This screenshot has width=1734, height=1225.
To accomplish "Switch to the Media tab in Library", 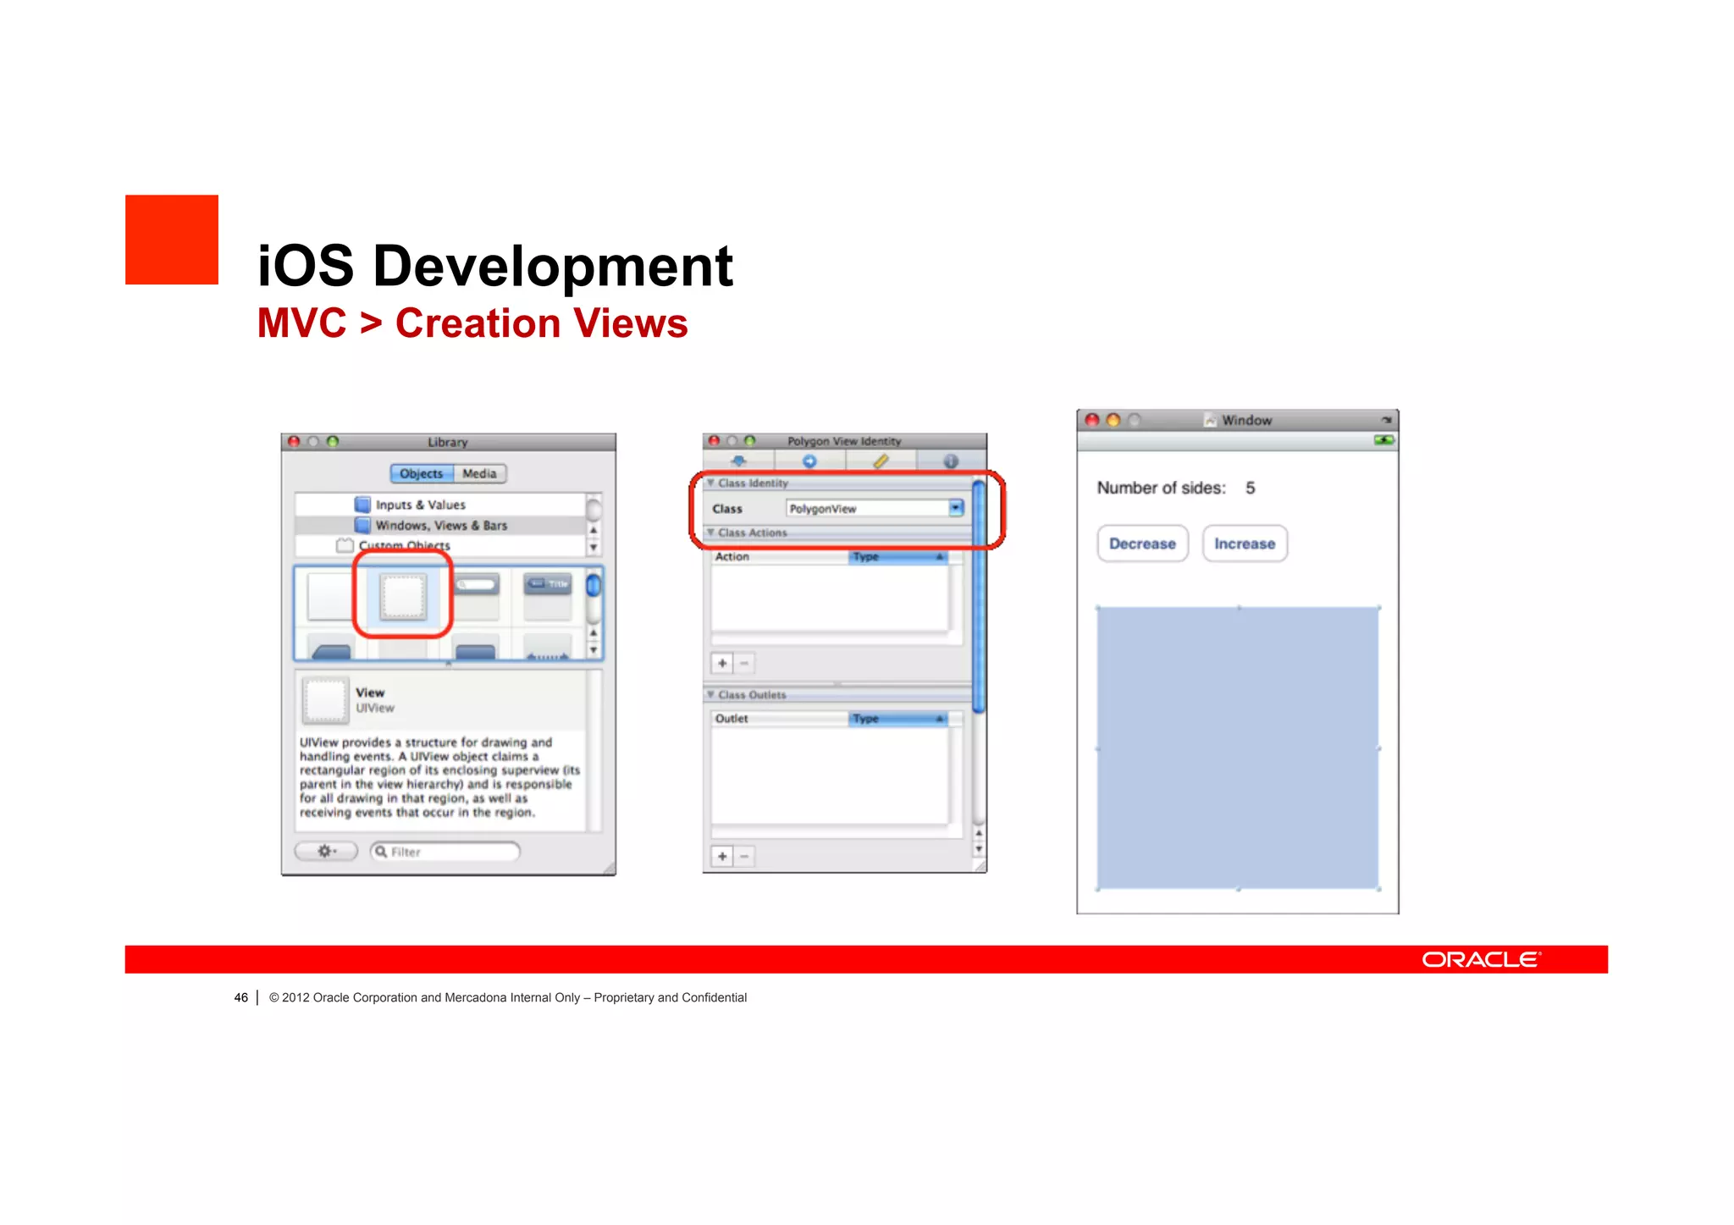I will 479,473.
